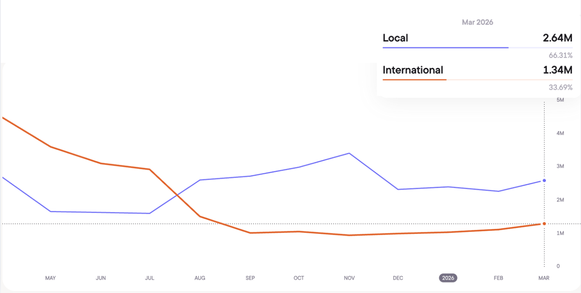
Task: Click the SEP label on the timeline
Action: [x=250, y=278]
